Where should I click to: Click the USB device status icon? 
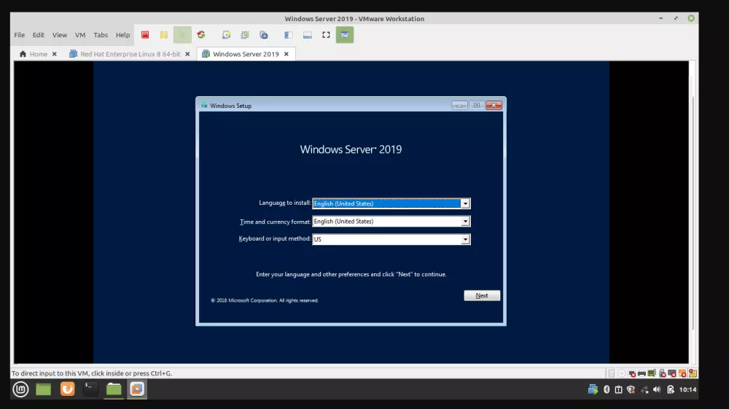click(x=662, y=373)
